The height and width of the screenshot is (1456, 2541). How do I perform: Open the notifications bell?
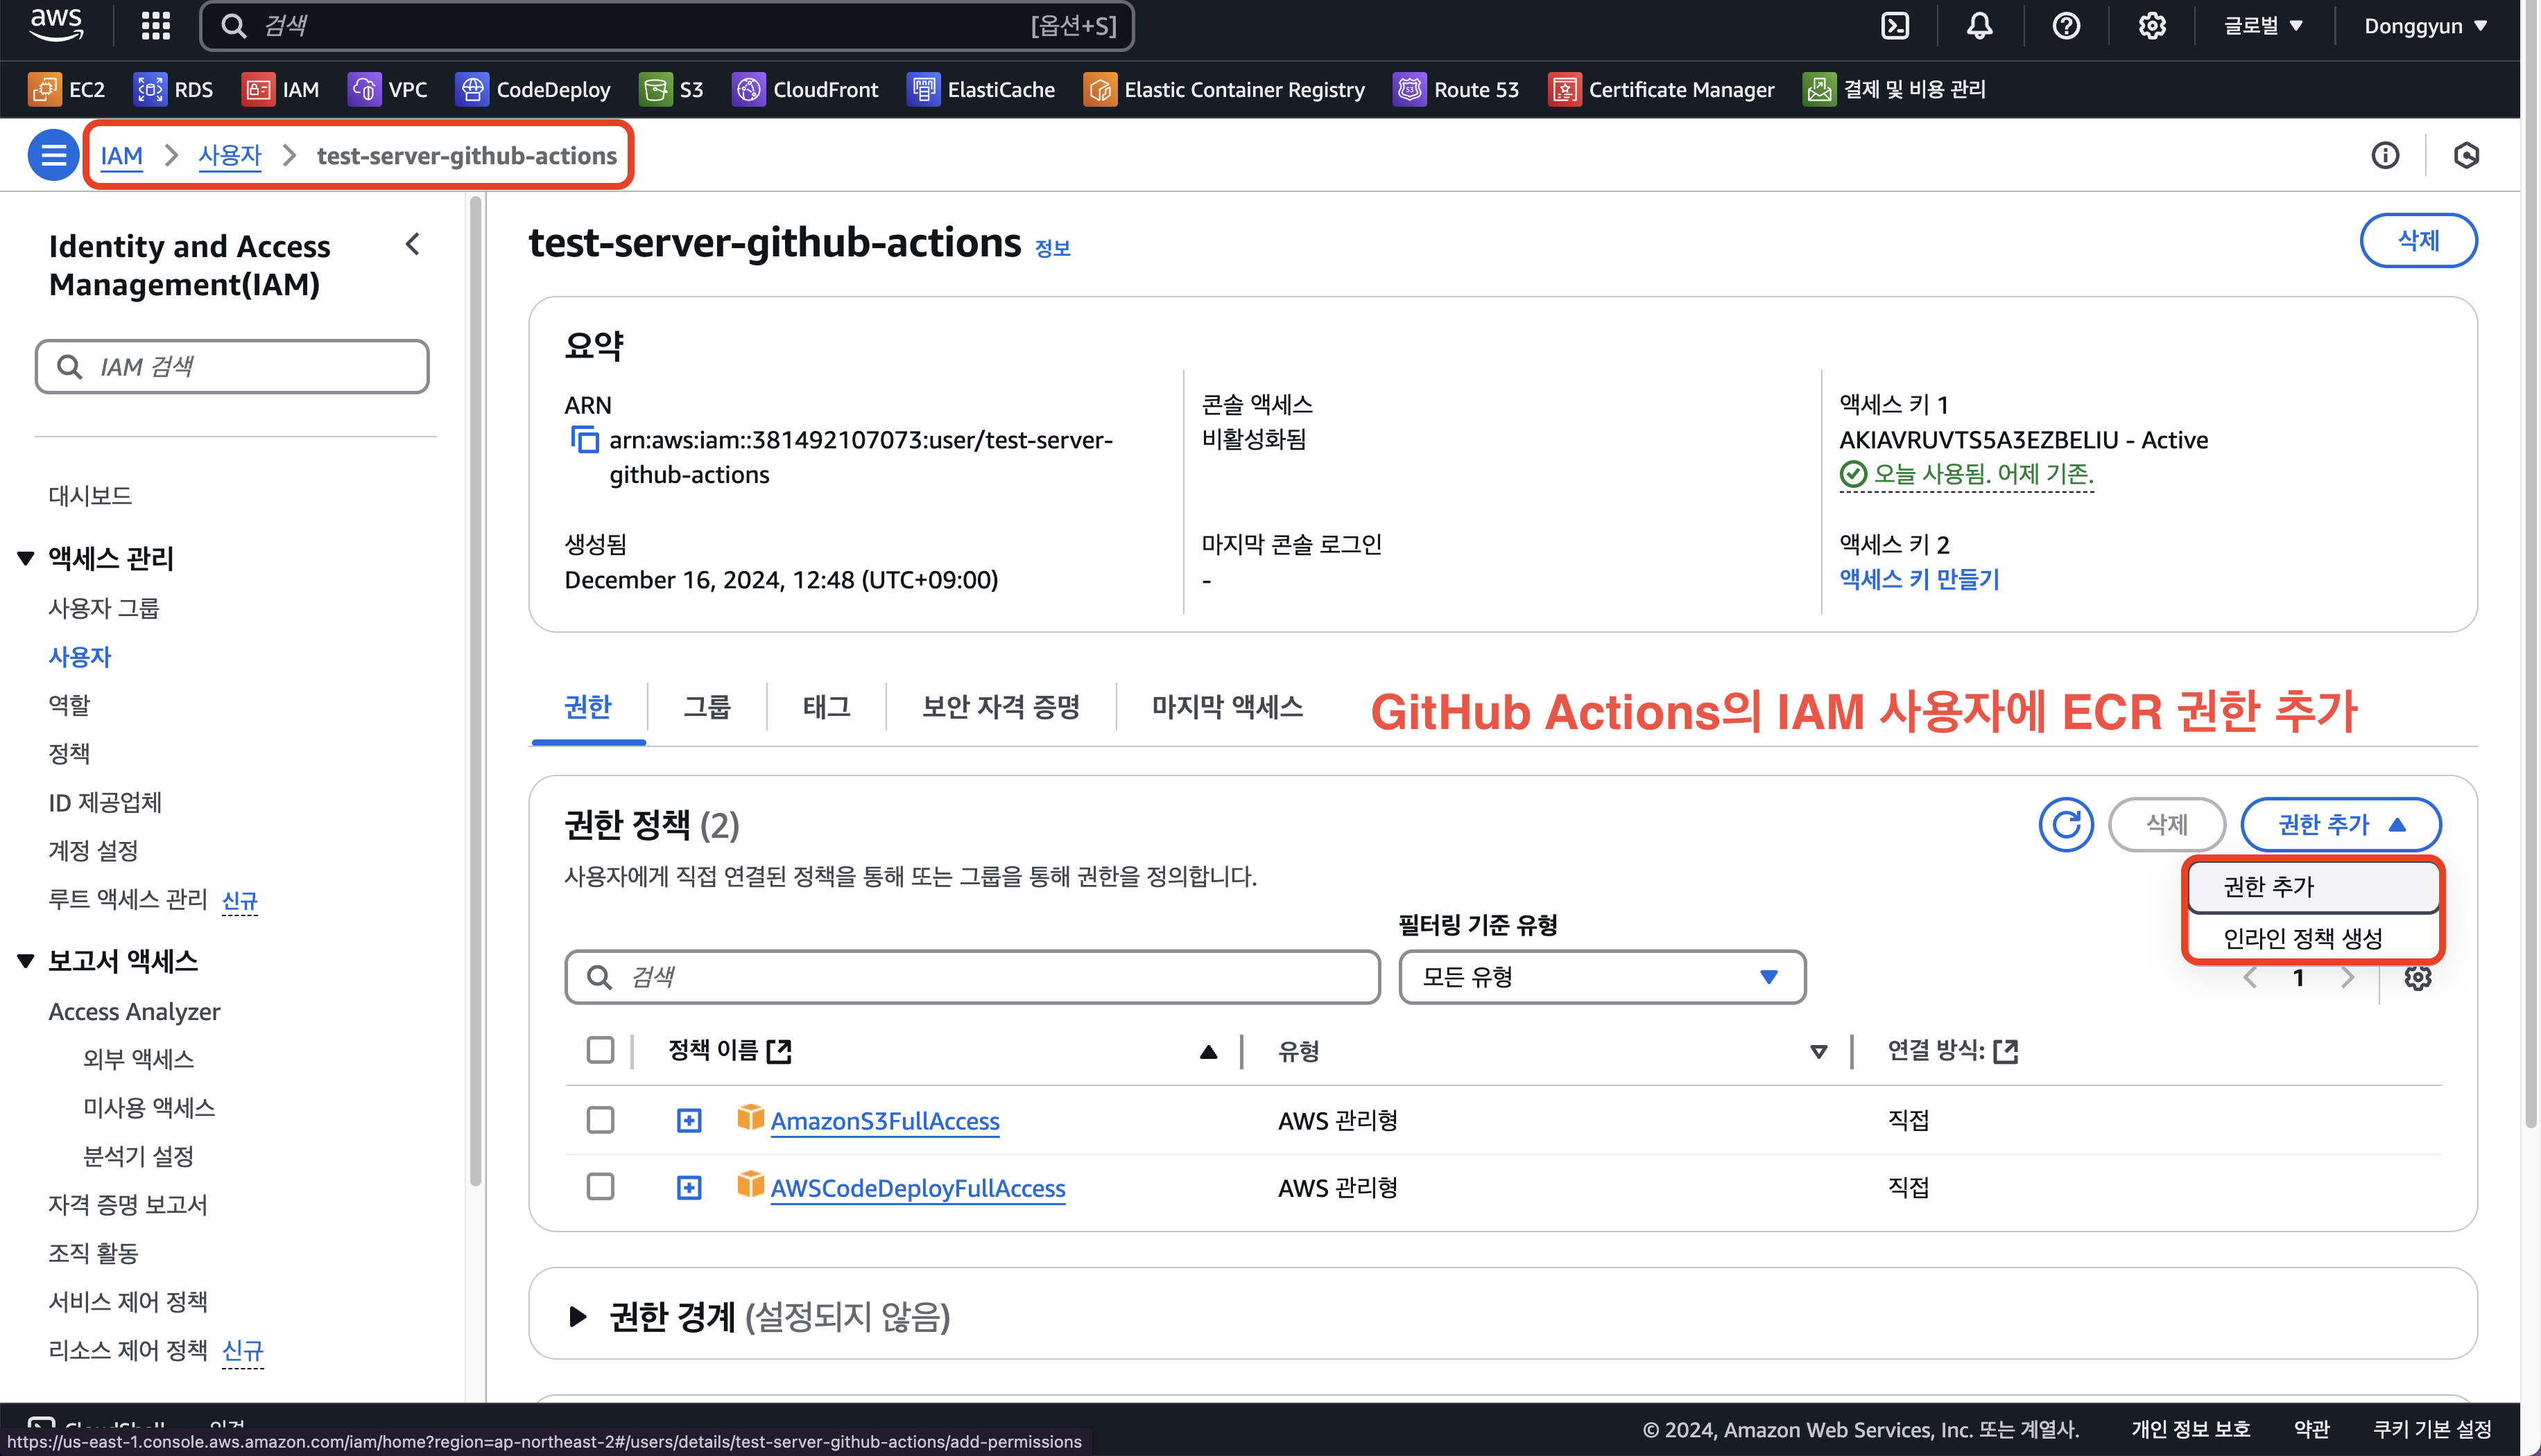click(1979, 26)
